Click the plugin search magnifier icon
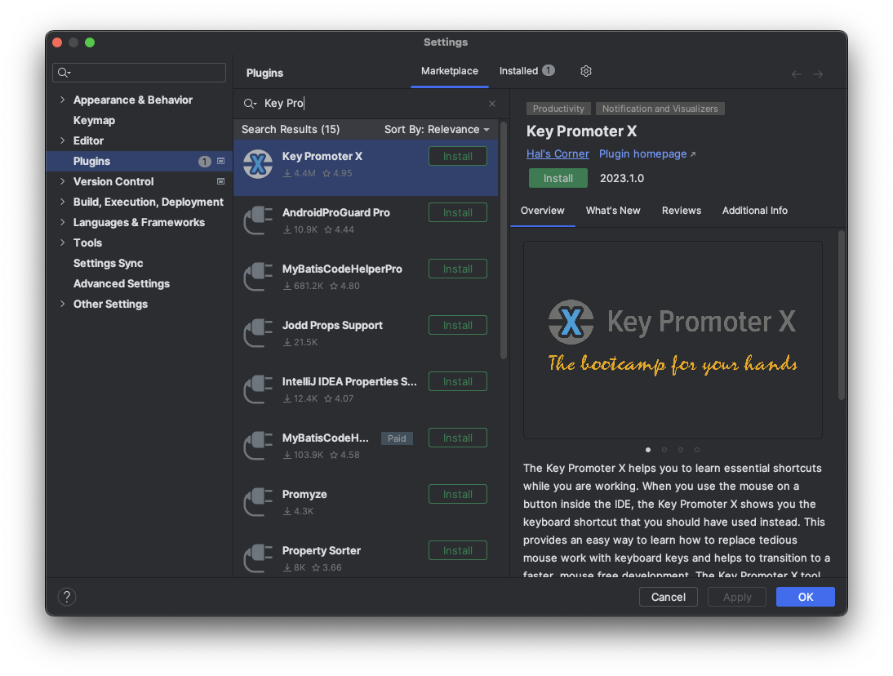The height and width of the screenshot is (676, 893). pos(250,104)
